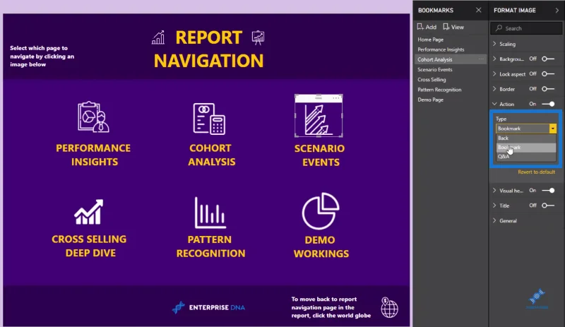Viewport: 565px width, 327px height.
Task: Click the Format Image search field
Action: point(525,28)
